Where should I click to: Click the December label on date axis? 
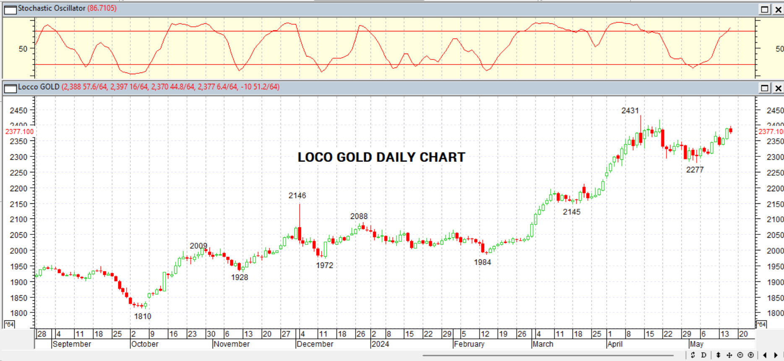click(x=315, y=344)
